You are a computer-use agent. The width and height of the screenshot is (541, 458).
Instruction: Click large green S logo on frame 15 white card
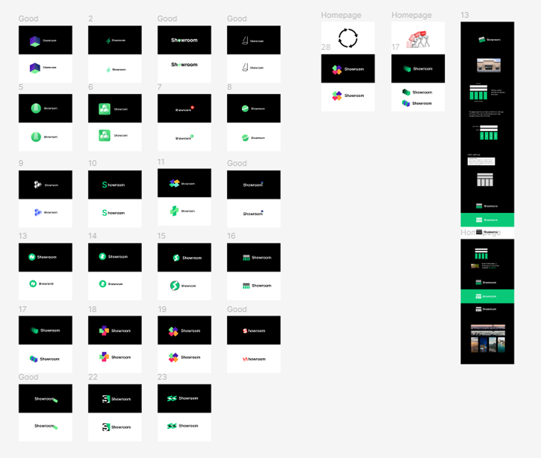pyautogui.click(x=175, y=286)
